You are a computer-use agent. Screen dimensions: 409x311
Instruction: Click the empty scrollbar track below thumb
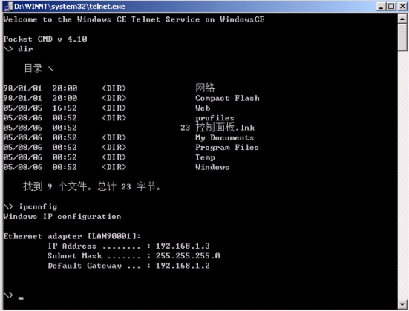(x=402, y=175)
